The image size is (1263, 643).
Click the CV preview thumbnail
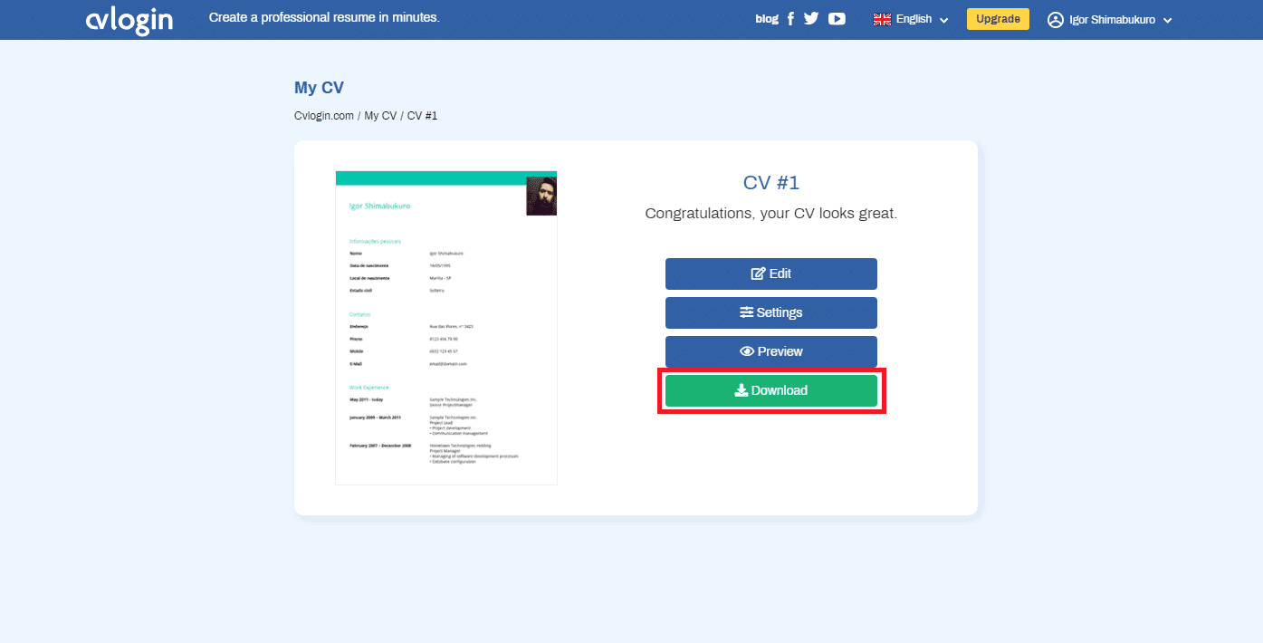click(445, 328)
